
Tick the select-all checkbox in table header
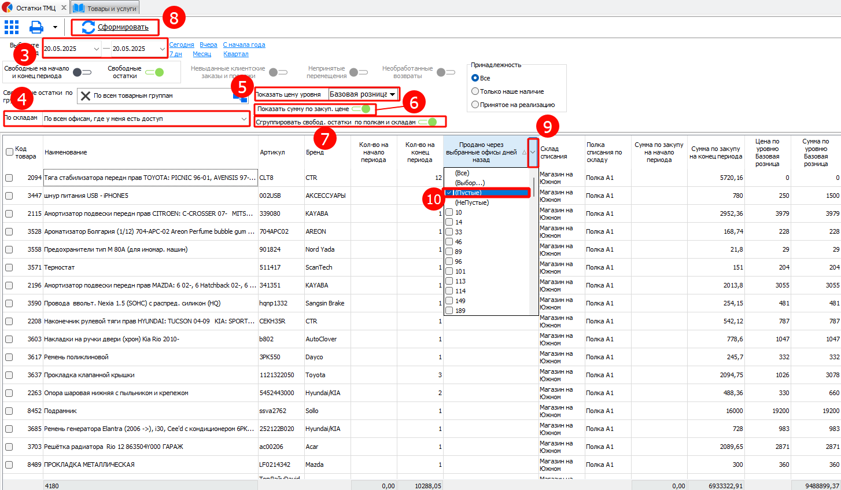click(x=9, y=152)
